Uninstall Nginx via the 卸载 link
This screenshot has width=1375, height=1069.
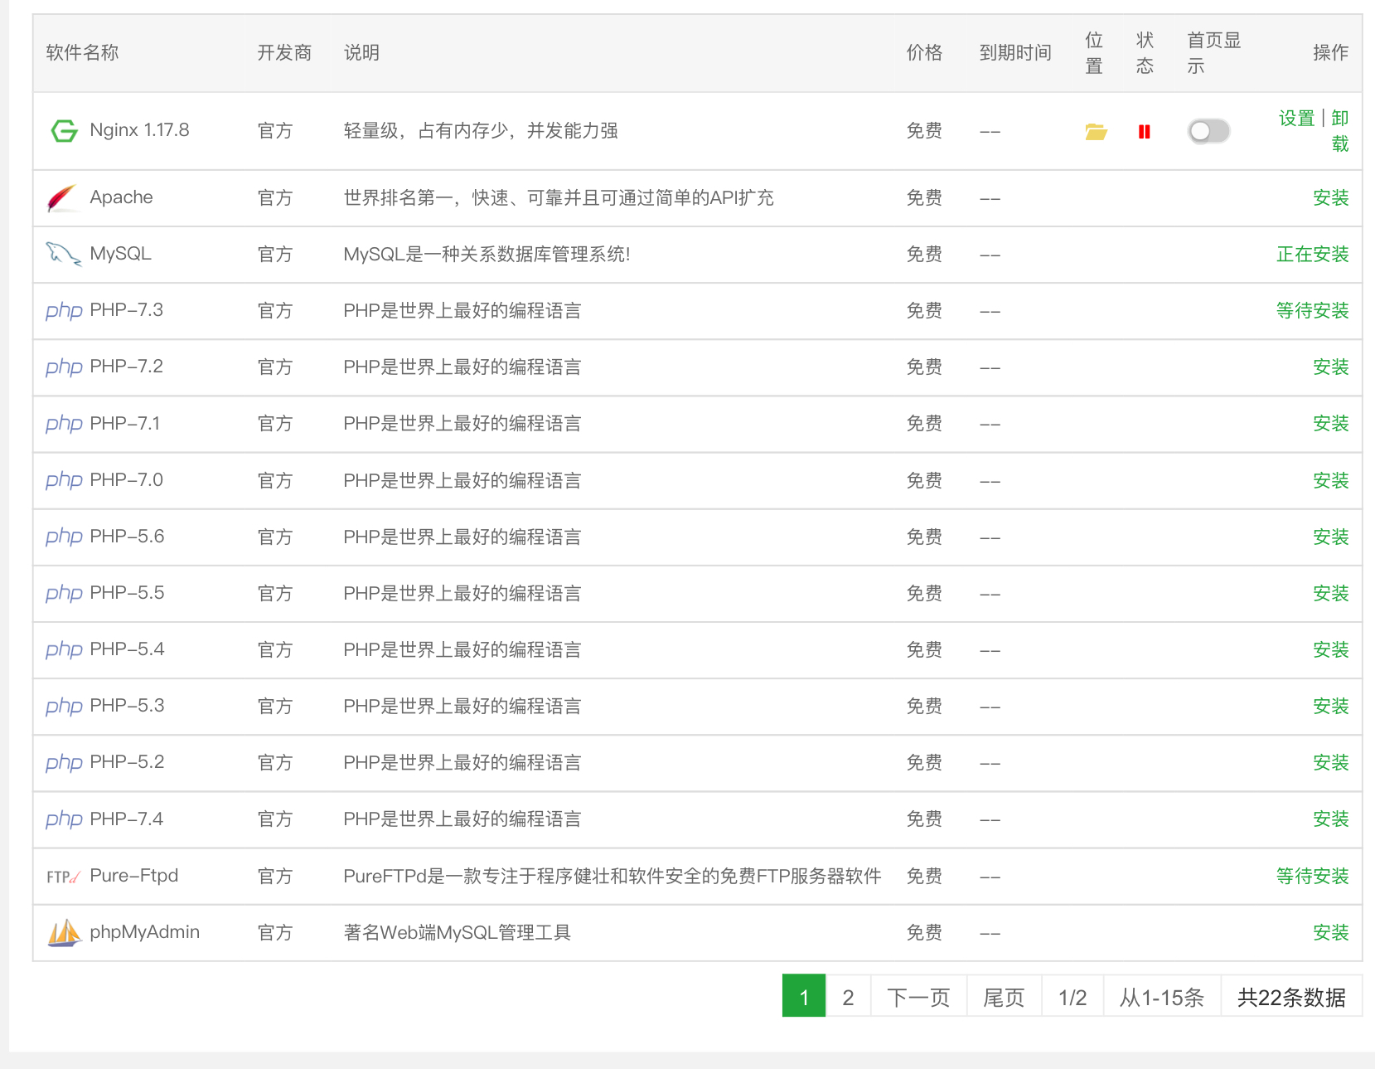click(1340, 131)
